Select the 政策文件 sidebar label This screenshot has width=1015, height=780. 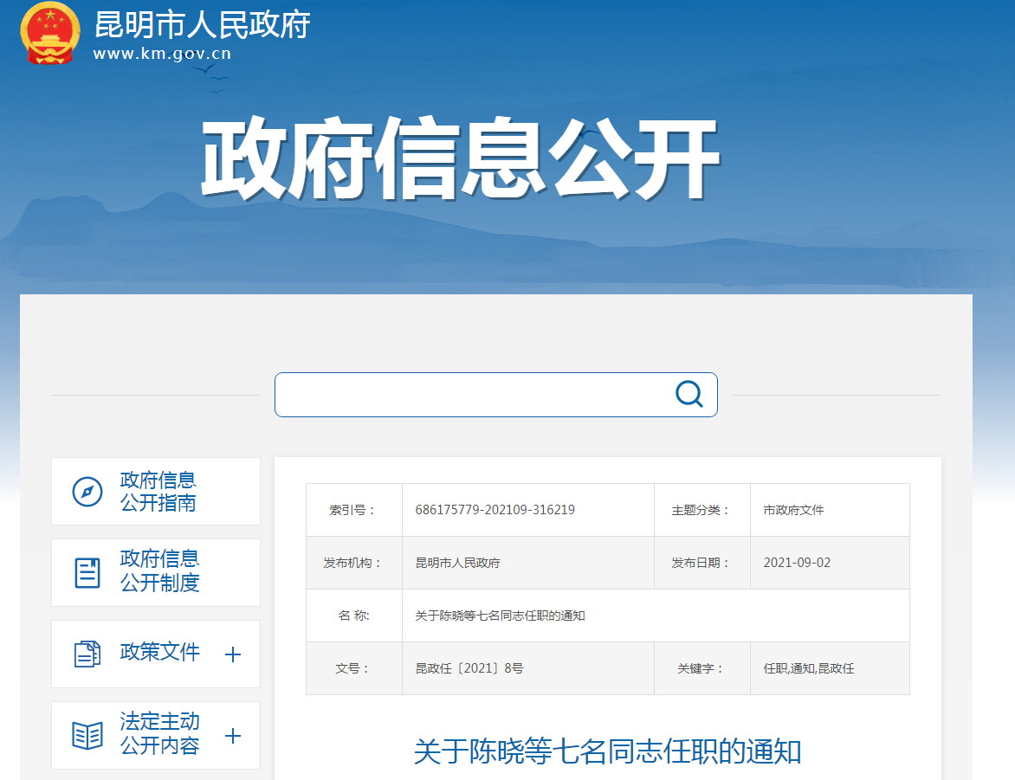pos(159,652)
